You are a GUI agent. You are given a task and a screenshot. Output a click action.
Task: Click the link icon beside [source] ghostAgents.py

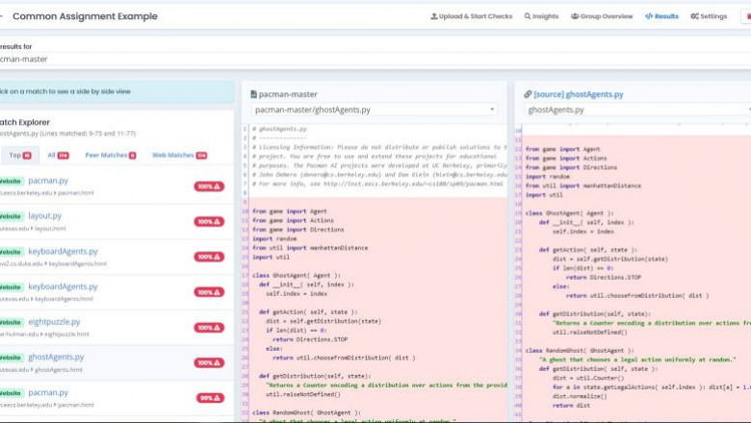point(528,94)
